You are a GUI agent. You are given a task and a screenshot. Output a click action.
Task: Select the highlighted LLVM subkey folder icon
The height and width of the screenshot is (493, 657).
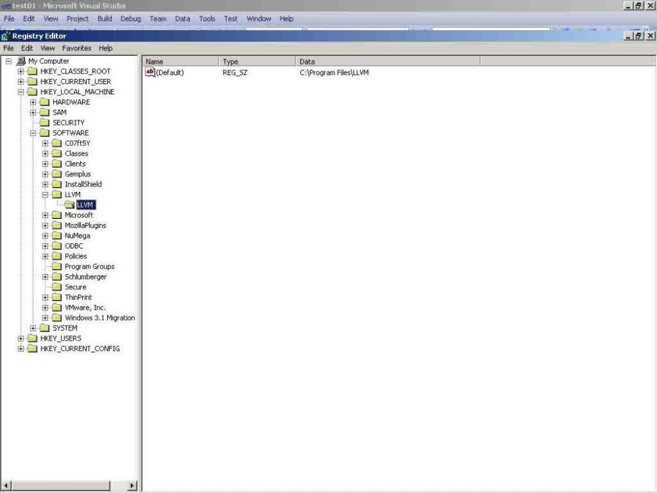point(70,204)
